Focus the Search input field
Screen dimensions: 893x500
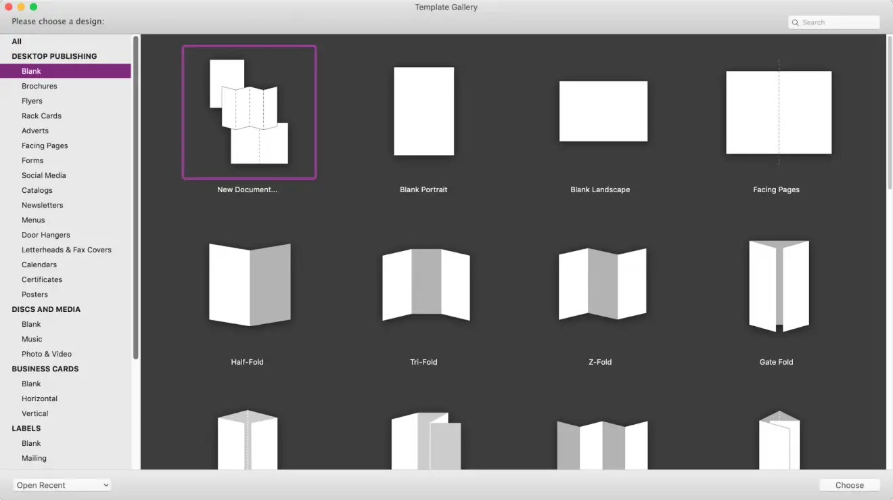coord(834,22)
